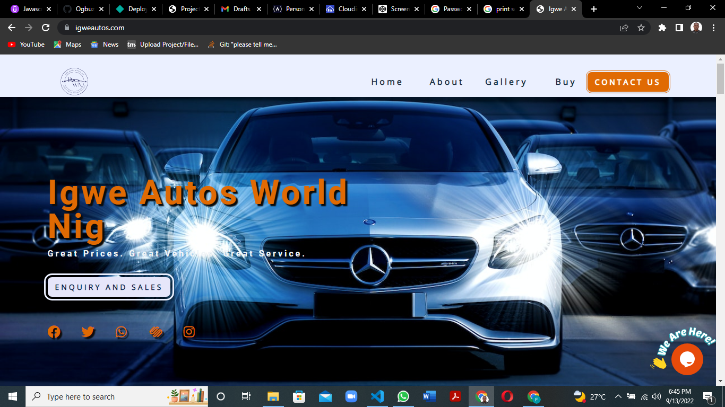Image resolution: width=725 pixels, height=407 pixels.
Task: Click the page vertical scrollbar thumb
Action: [x=720, y=78]
